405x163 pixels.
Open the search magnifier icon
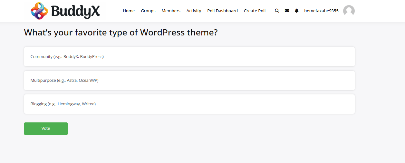(277, 11)
